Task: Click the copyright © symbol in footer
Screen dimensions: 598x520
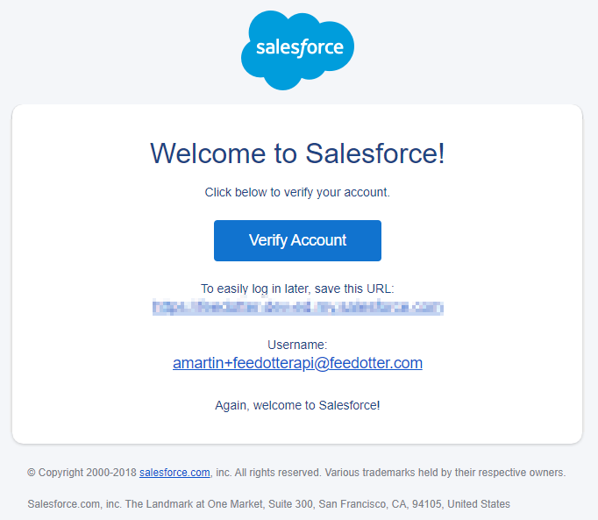Action: pyautogui.click(x=32, y=473)
